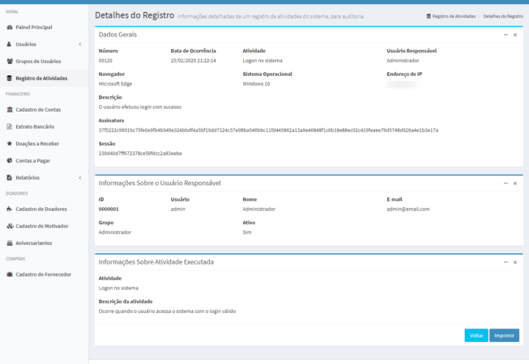Expand the Usuários sidebar submenu arrow
The height and width of the screenshot is (364, 529).
pos(79,44)
